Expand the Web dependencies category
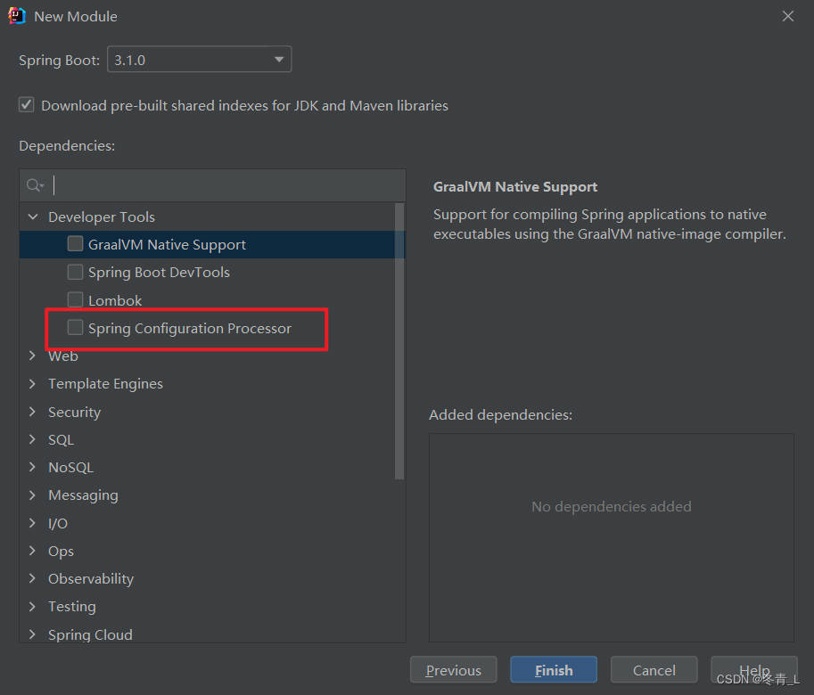Screen dimensions: 814x695 click(32, 356)
